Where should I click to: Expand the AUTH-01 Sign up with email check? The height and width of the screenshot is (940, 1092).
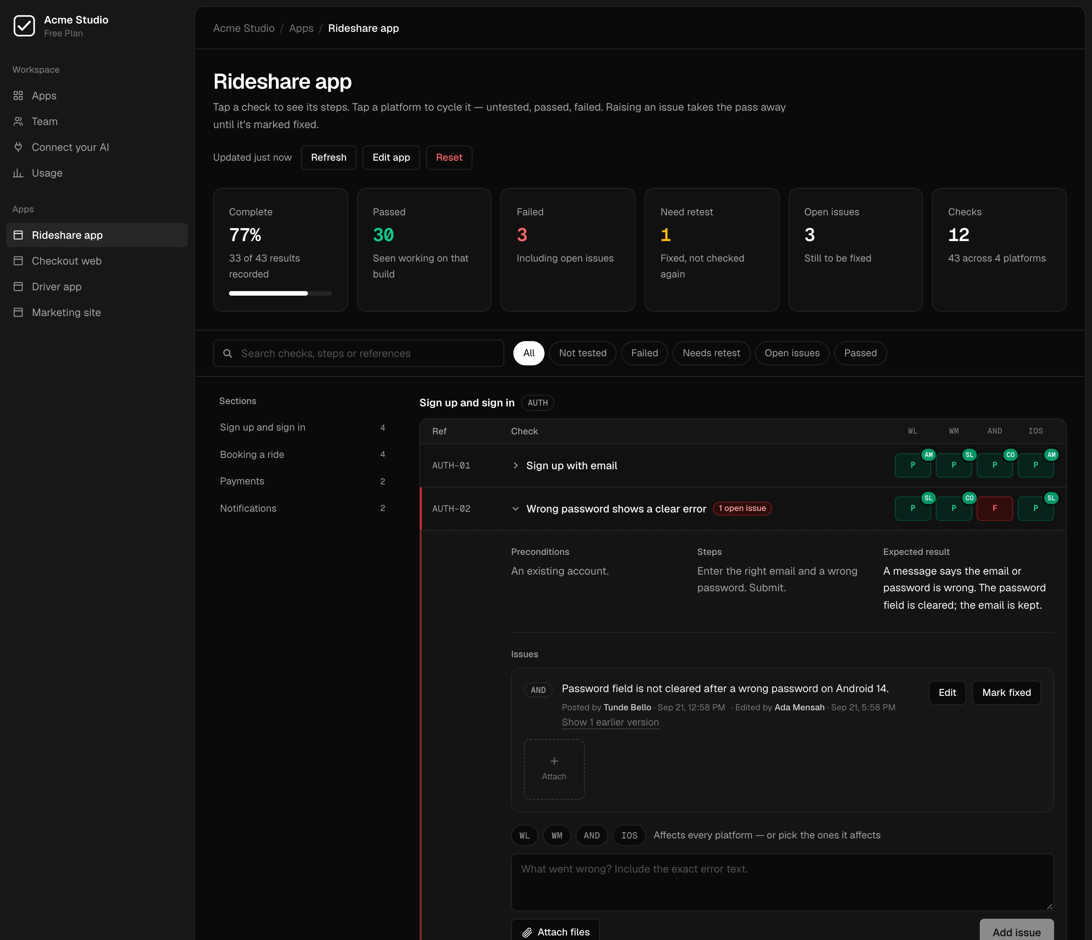tap(515, 465)
